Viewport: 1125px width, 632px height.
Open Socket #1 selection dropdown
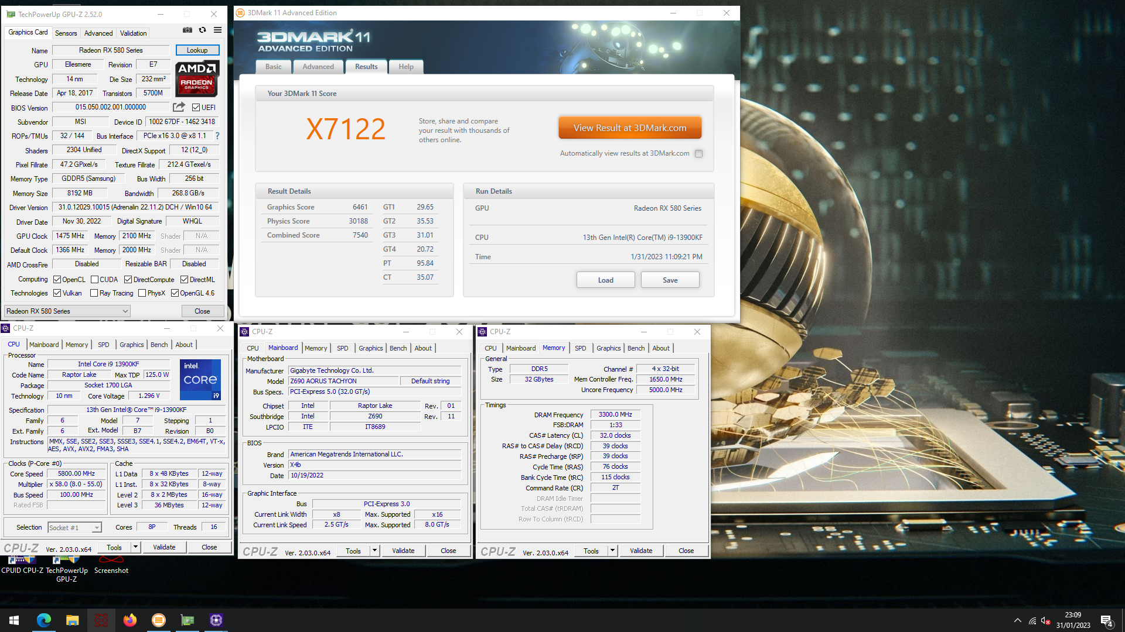pyautogui.click(x=75, y=528)
